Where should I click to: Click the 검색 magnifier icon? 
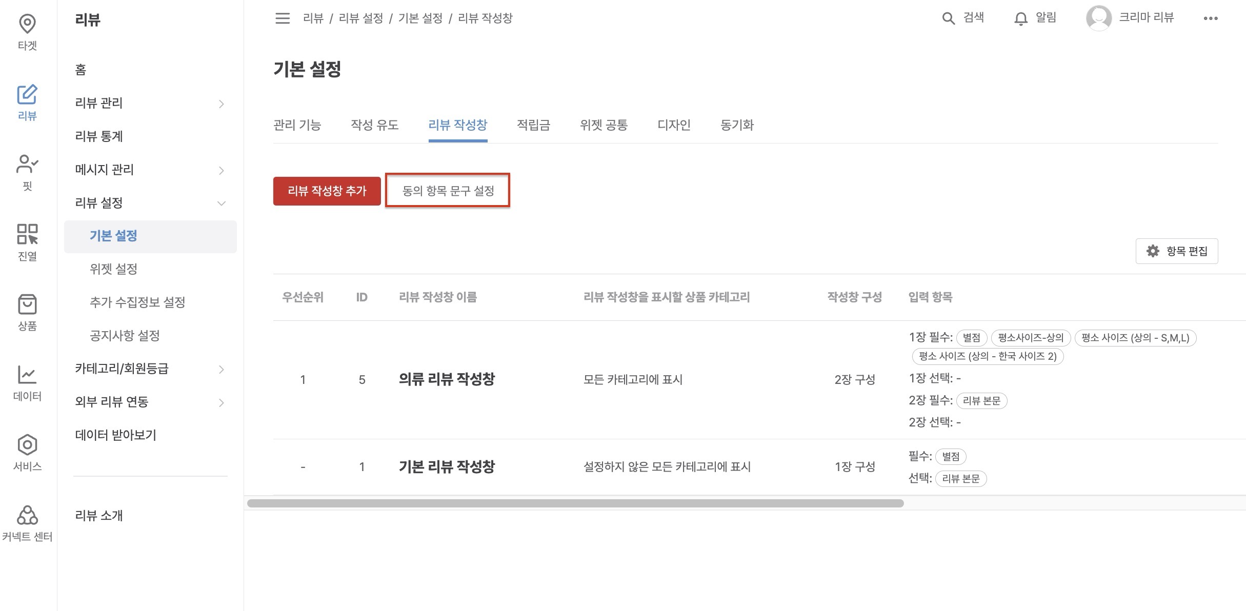point(948,18)
